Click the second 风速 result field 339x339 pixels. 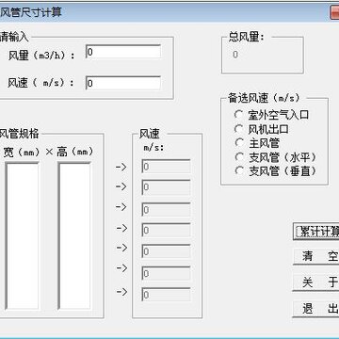click(x=167, y=187)
